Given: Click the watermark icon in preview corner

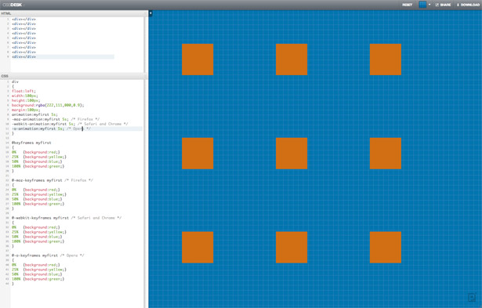Looking at the screenshot, I should pos(472,297).
